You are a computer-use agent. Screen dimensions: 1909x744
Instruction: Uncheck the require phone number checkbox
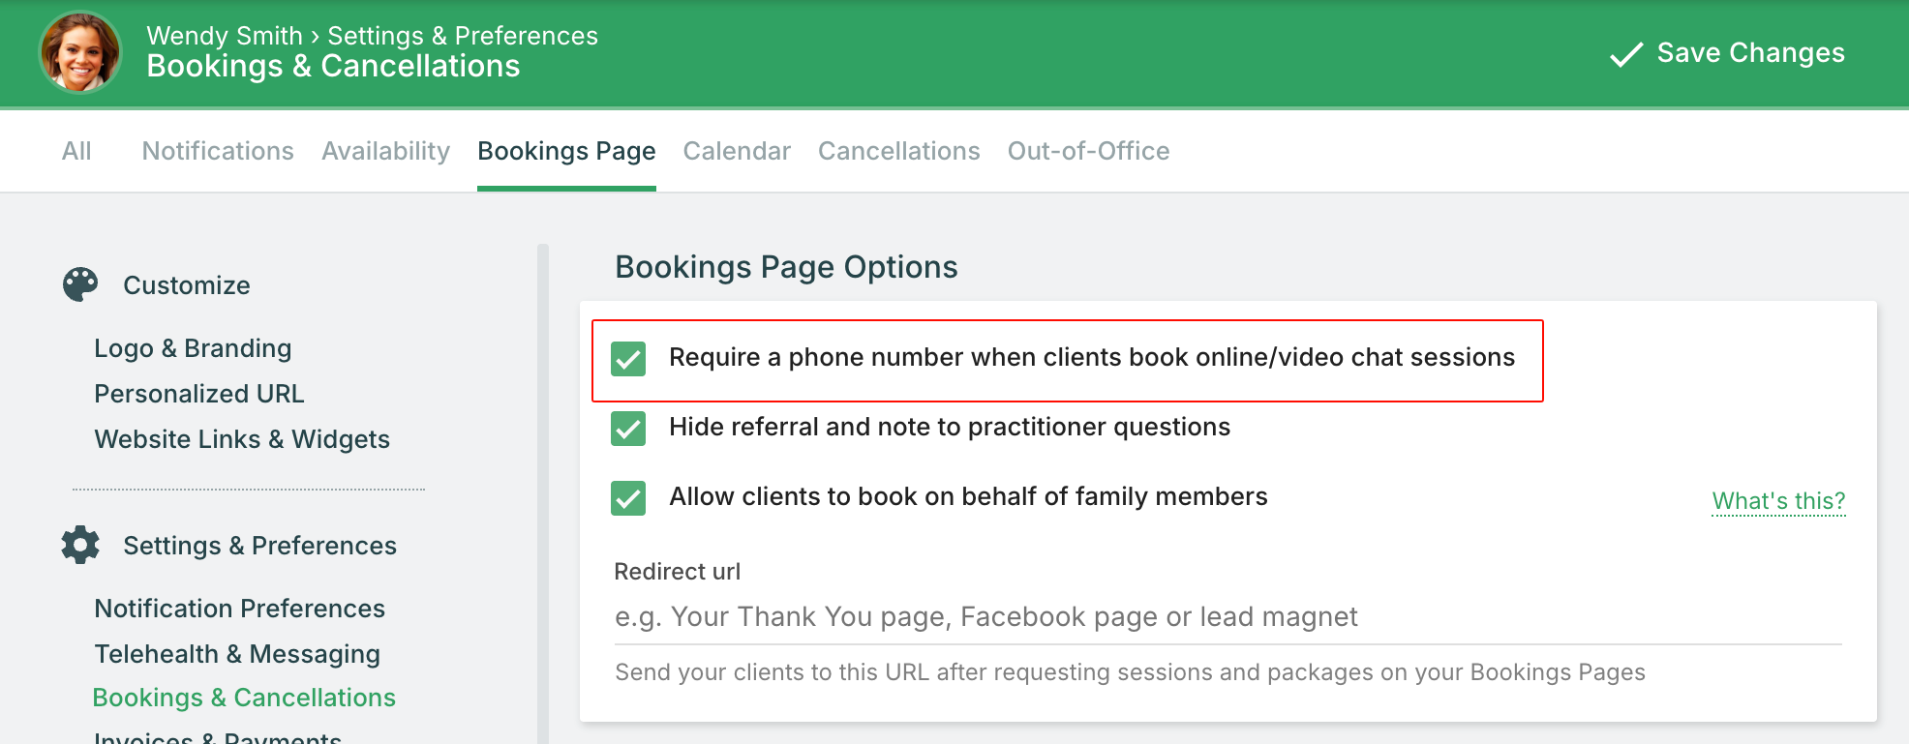click(628, 358)
